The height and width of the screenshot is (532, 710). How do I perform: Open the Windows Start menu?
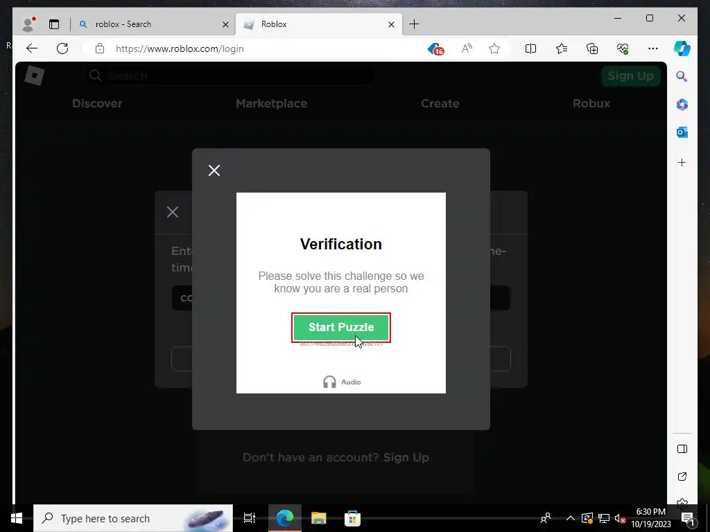tap(17, 518)
